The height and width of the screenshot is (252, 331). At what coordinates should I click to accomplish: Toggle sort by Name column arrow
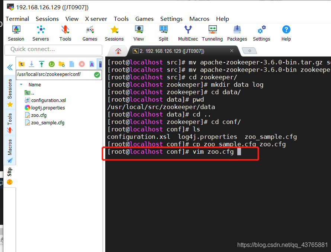point(21,84)
